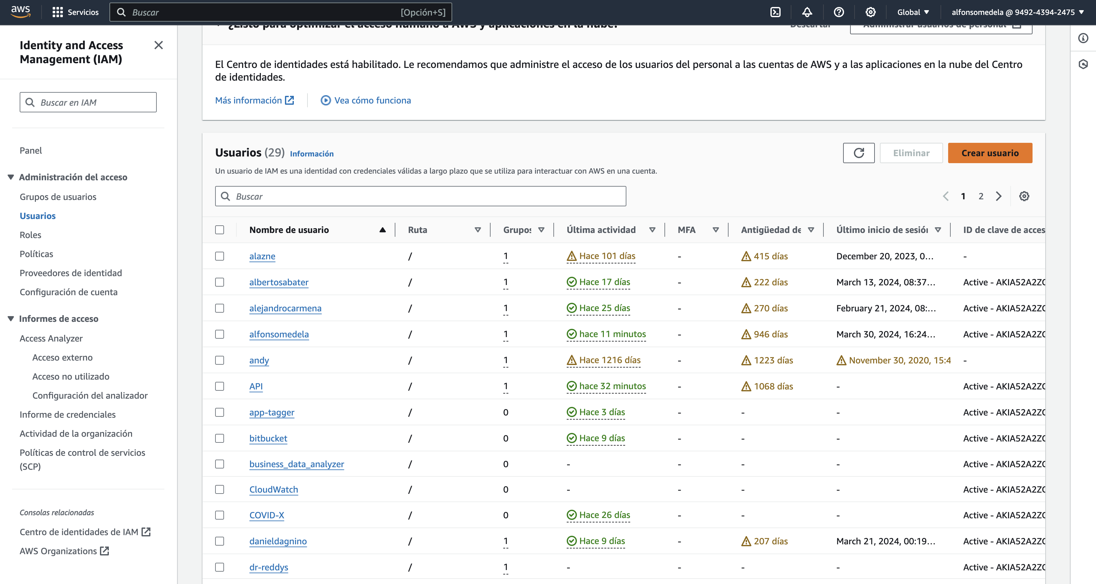Click the external icon on AWS Organizations
This screenshot has width=1096, height=584.
pos(105,551)
